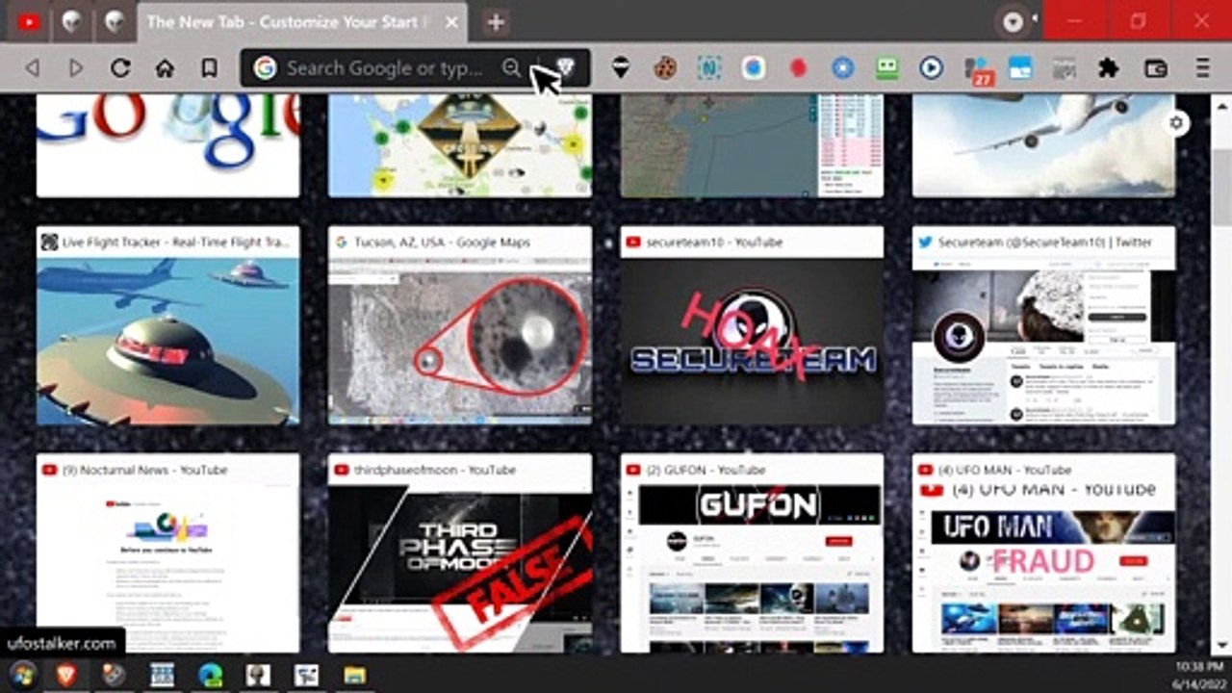Image resolution: width=1232 pixels, height=693 pixels.
Task: Open the extensions puzzle-piece menu
Action: [x=1109, y=67]
